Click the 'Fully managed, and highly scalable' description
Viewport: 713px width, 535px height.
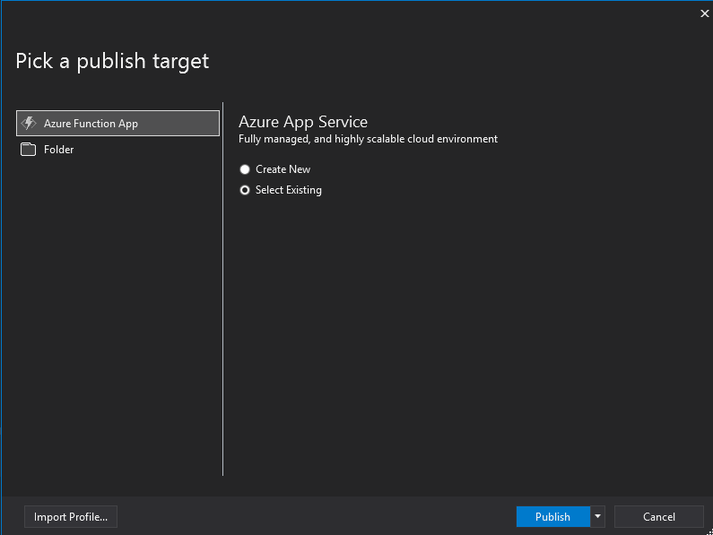point(368,139)
